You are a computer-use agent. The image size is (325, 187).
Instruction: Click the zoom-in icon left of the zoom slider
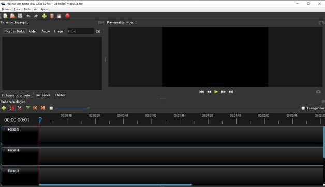pos(51,108)
